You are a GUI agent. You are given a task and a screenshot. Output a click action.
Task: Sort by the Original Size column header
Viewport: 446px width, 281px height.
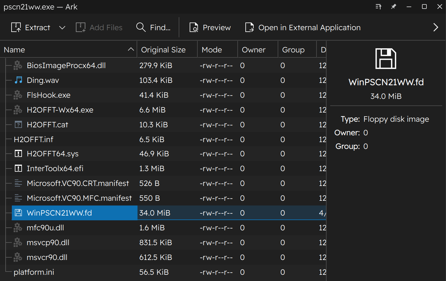pos(167,50)
